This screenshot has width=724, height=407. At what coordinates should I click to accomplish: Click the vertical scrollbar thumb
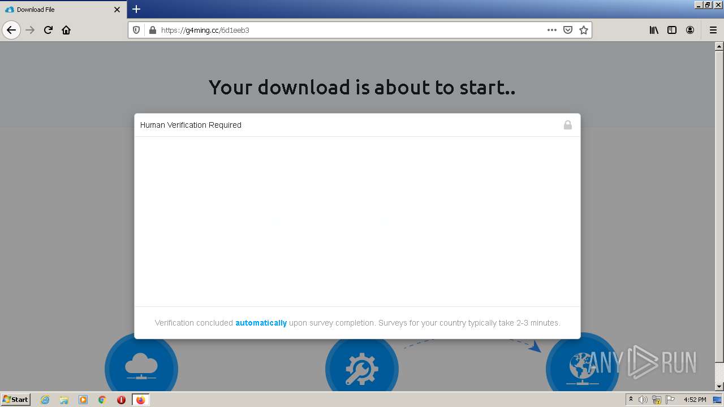719,207
